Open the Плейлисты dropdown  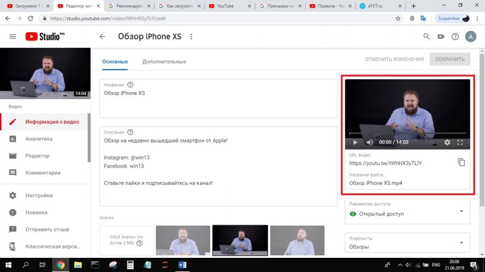click(407, 243)
